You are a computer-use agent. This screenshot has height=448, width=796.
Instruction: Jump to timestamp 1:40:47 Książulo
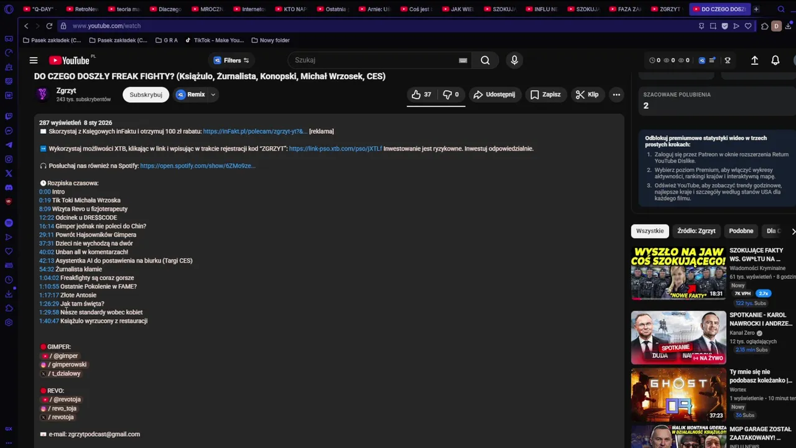pos(49,321)
